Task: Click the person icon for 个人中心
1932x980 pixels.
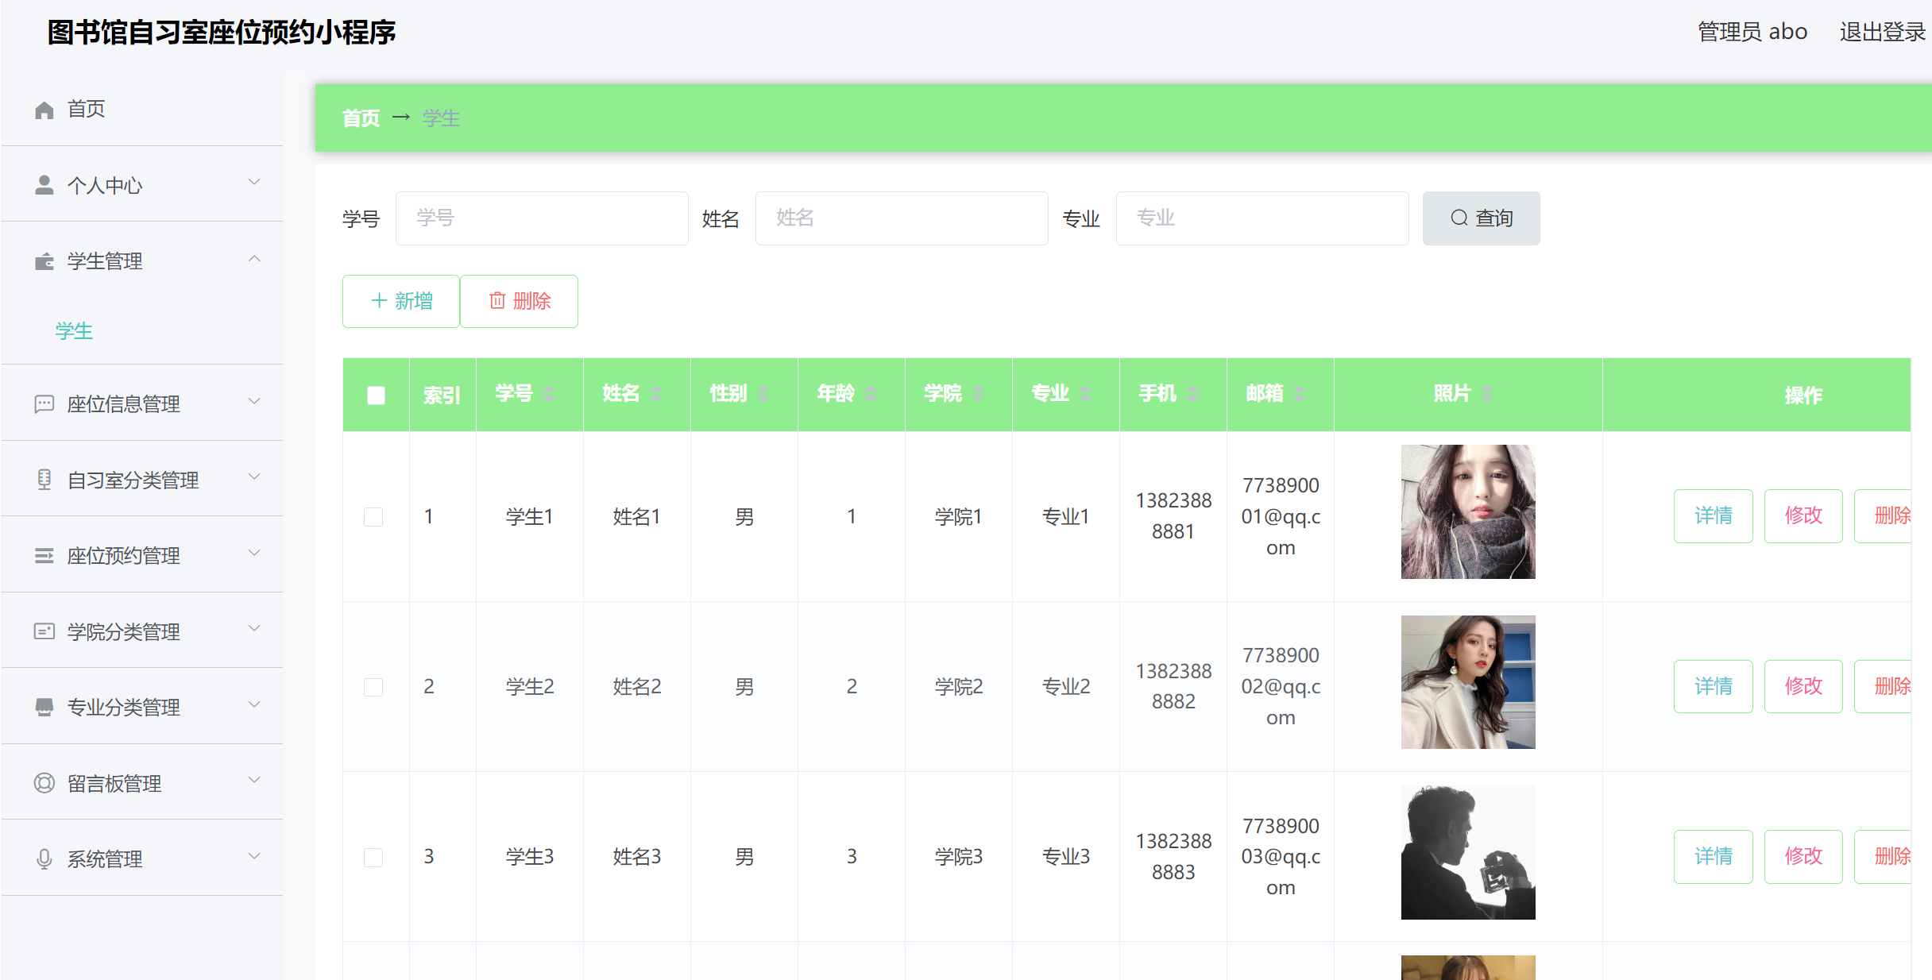Action: (x=44, y=185)
